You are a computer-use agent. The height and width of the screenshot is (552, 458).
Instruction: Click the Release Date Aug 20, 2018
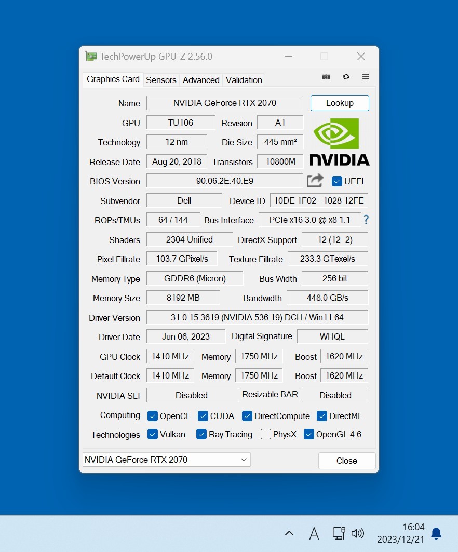point(177,162)
